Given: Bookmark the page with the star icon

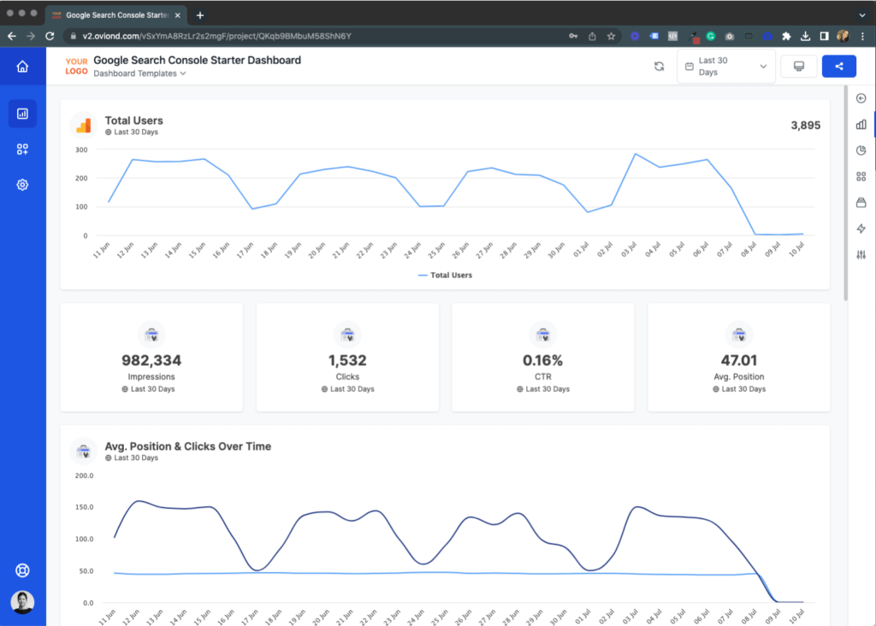Looking at the screenshot, I should [x=611, y=36].
